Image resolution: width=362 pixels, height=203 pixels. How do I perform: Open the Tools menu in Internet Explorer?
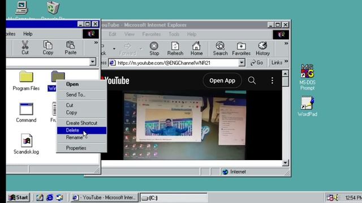click(x=174, y=34)
